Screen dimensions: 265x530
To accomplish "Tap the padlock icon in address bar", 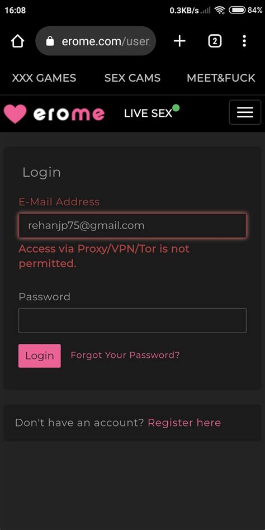I will [50, 41].
